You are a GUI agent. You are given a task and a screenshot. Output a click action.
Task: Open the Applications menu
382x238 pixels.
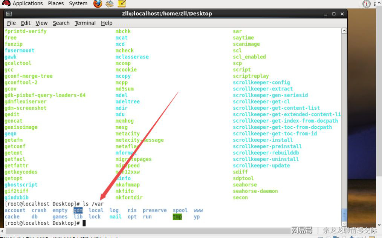point(28,3)
